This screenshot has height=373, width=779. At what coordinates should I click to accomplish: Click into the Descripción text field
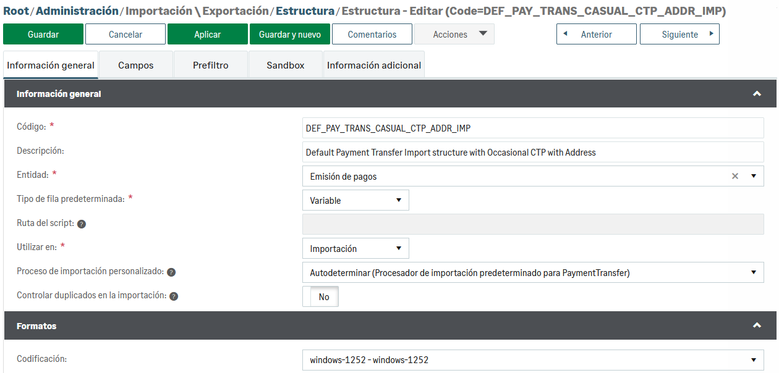coord(532,152)
